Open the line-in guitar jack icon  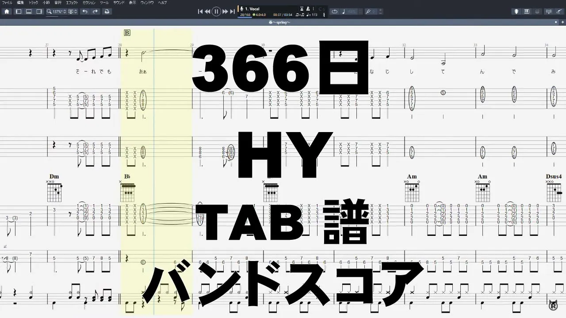click(559, 11)
